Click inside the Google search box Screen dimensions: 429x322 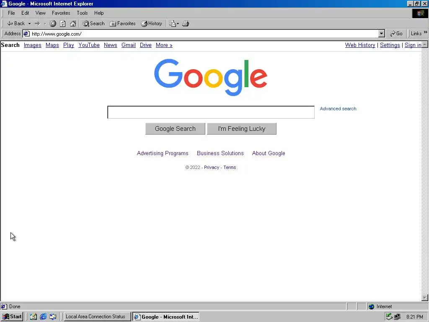click(x=211, y=112)
